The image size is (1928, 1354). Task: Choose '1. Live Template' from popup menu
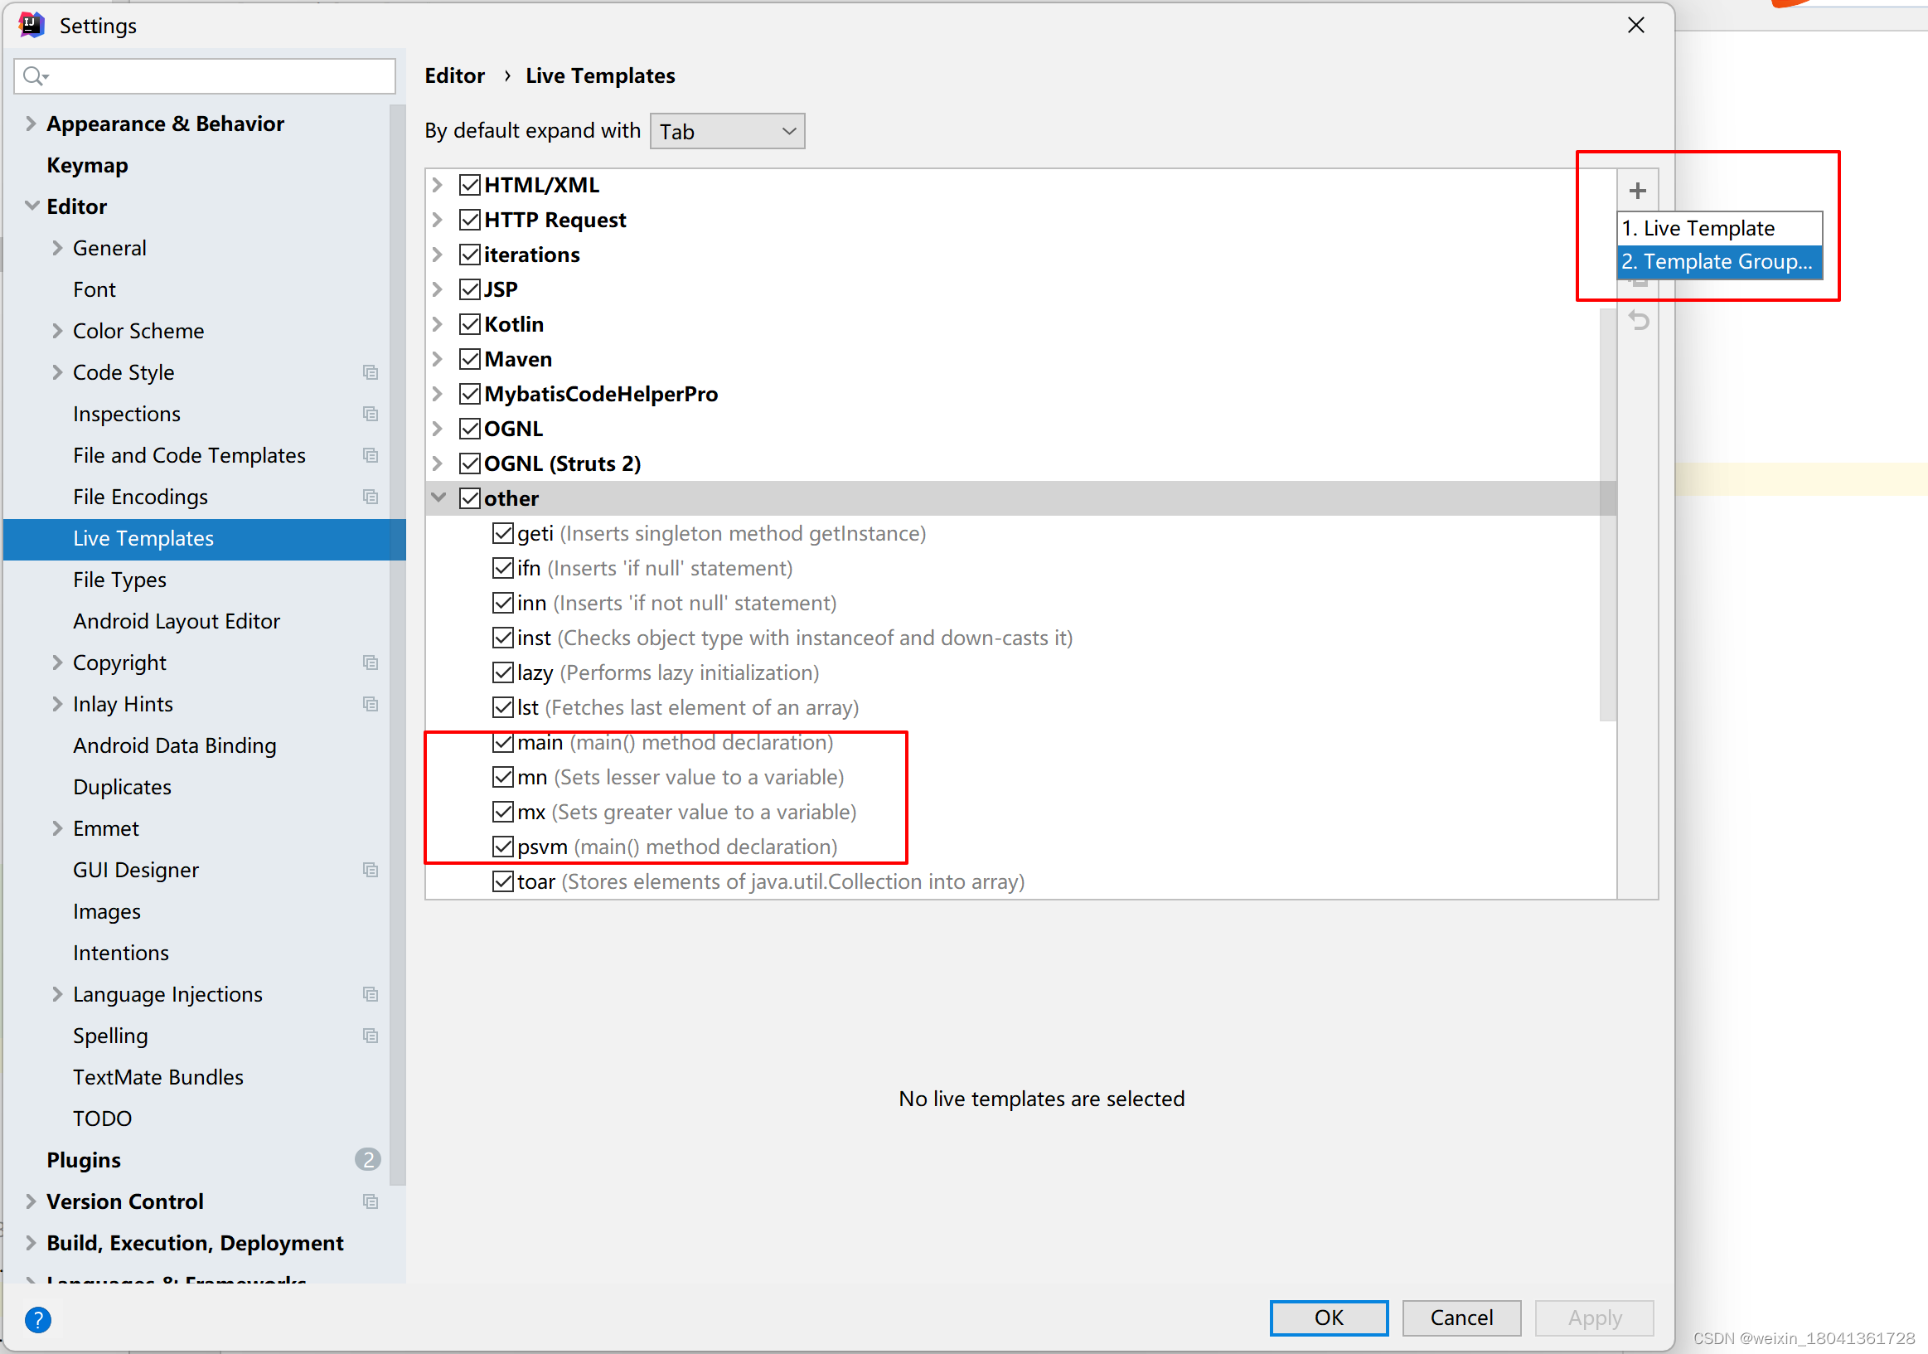pyautogui.click(x=1719, y=229)
